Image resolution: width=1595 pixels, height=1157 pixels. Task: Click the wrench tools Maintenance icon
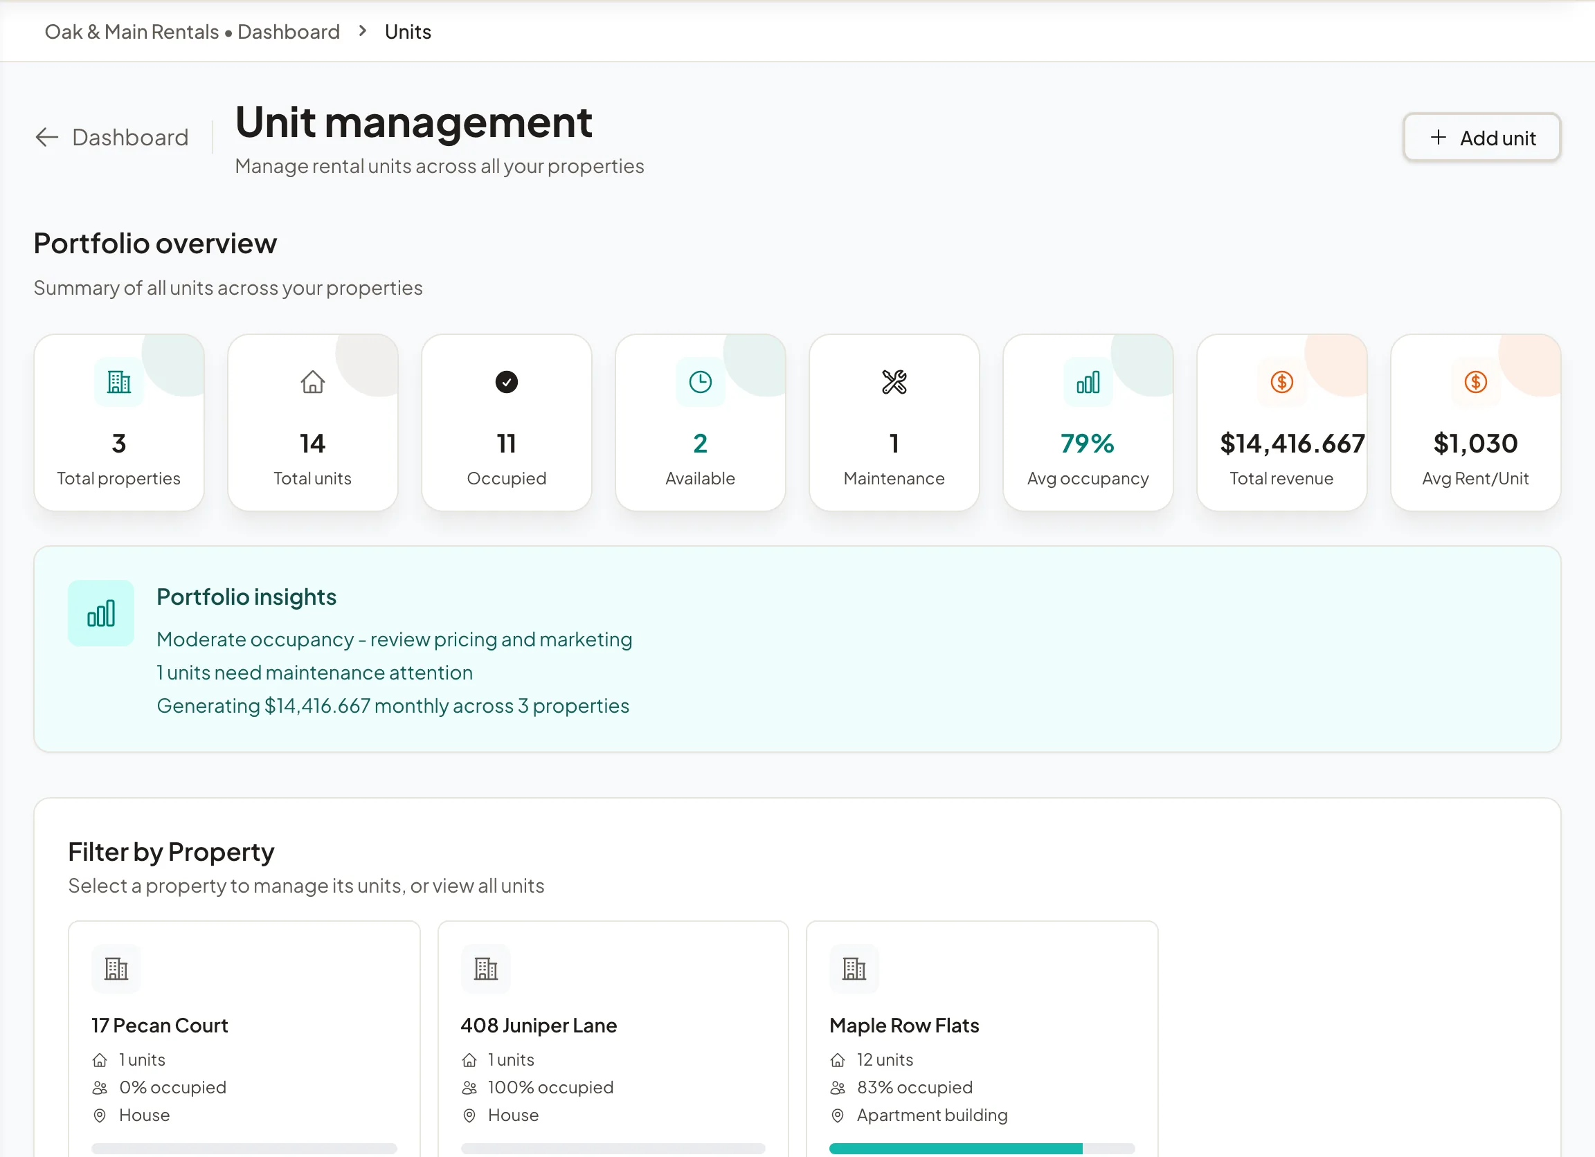tap(894, 383)
